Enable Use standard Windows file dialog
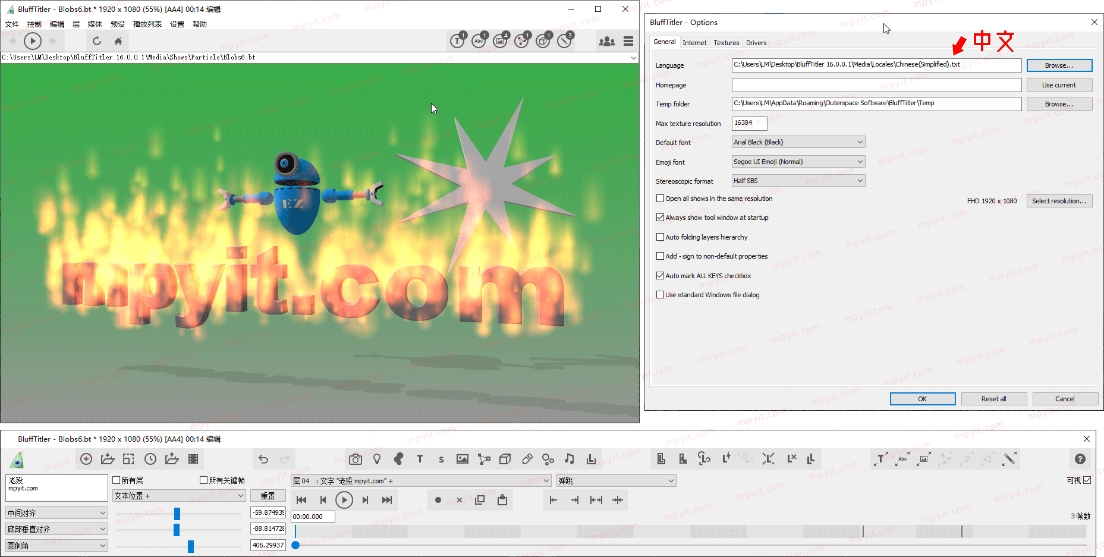1104x557 pixels. [660, 295]
